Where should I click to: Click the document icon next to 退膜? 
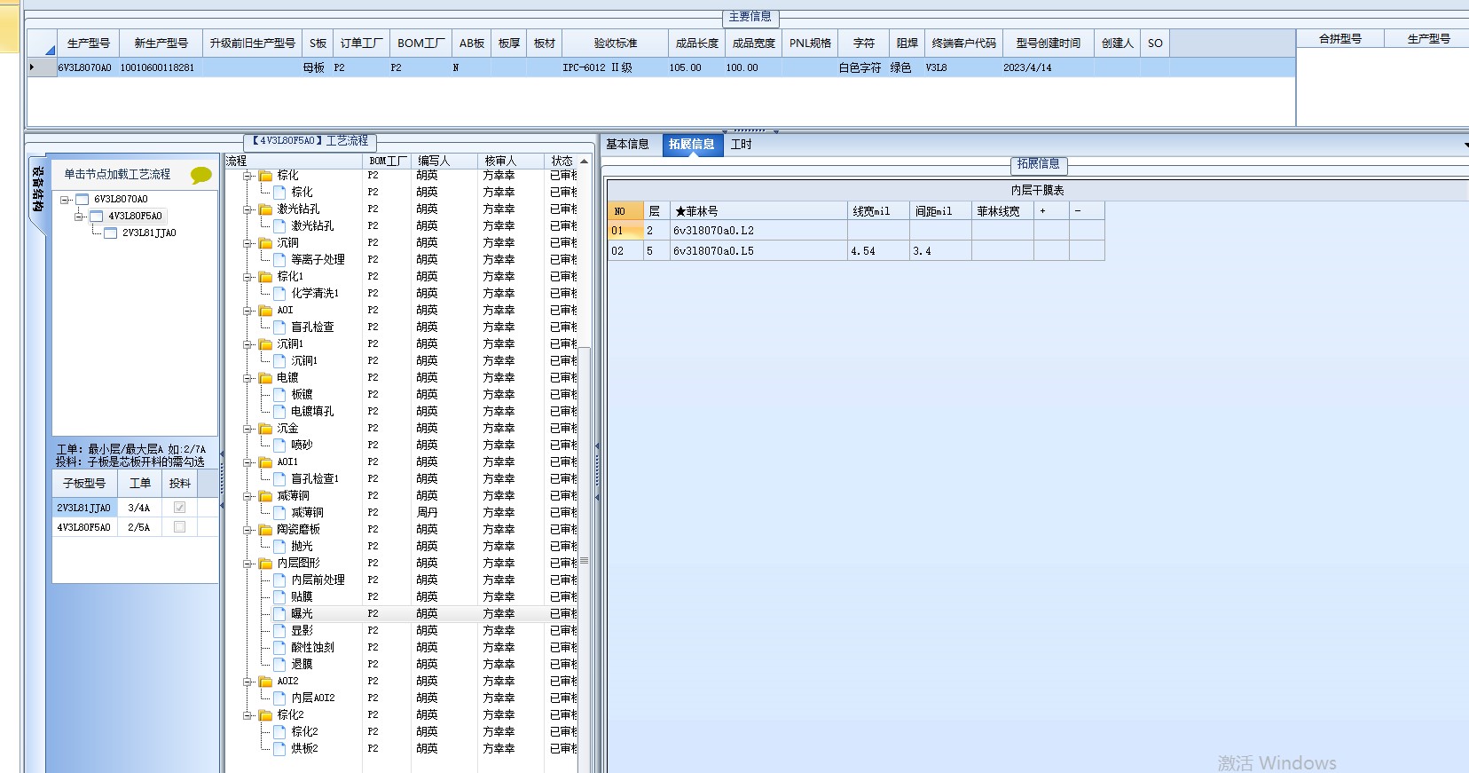279,665
